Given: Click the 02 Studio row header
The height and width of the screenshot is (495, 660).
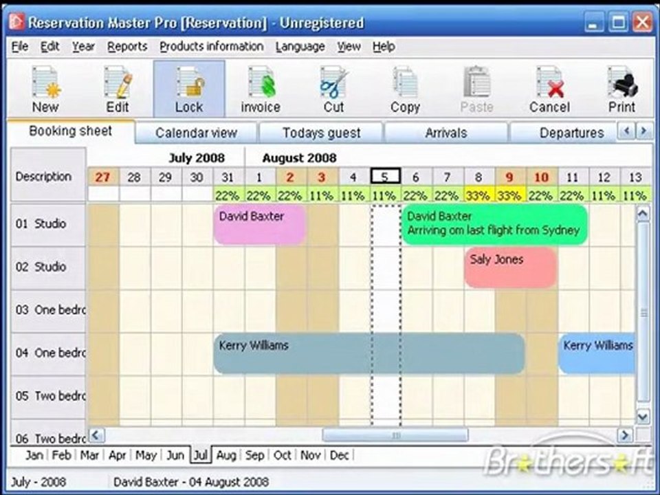Looking at the screenshot, I should click(x=48, y=267).
